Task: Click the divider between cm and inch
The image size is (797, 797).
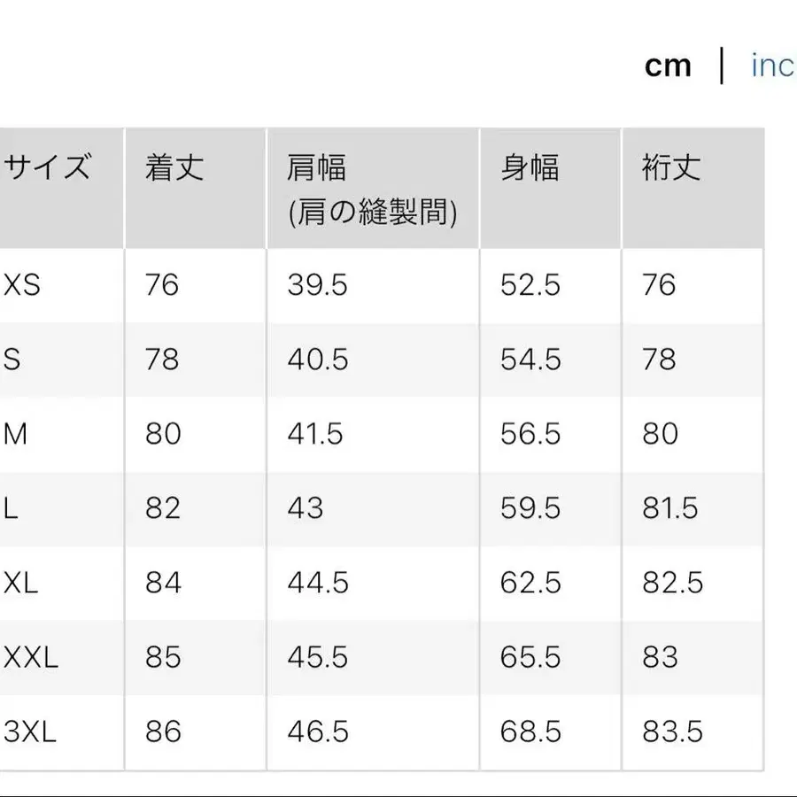Action: [722, 64]
